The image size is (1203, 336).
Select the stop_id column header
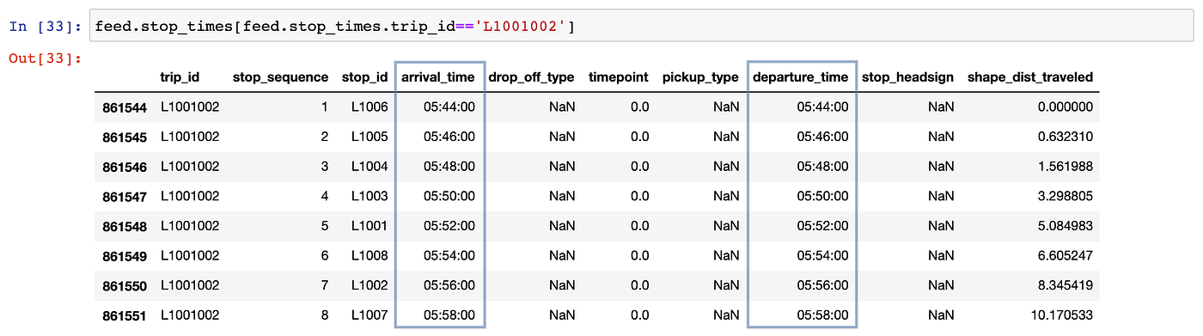click(365, 77)
